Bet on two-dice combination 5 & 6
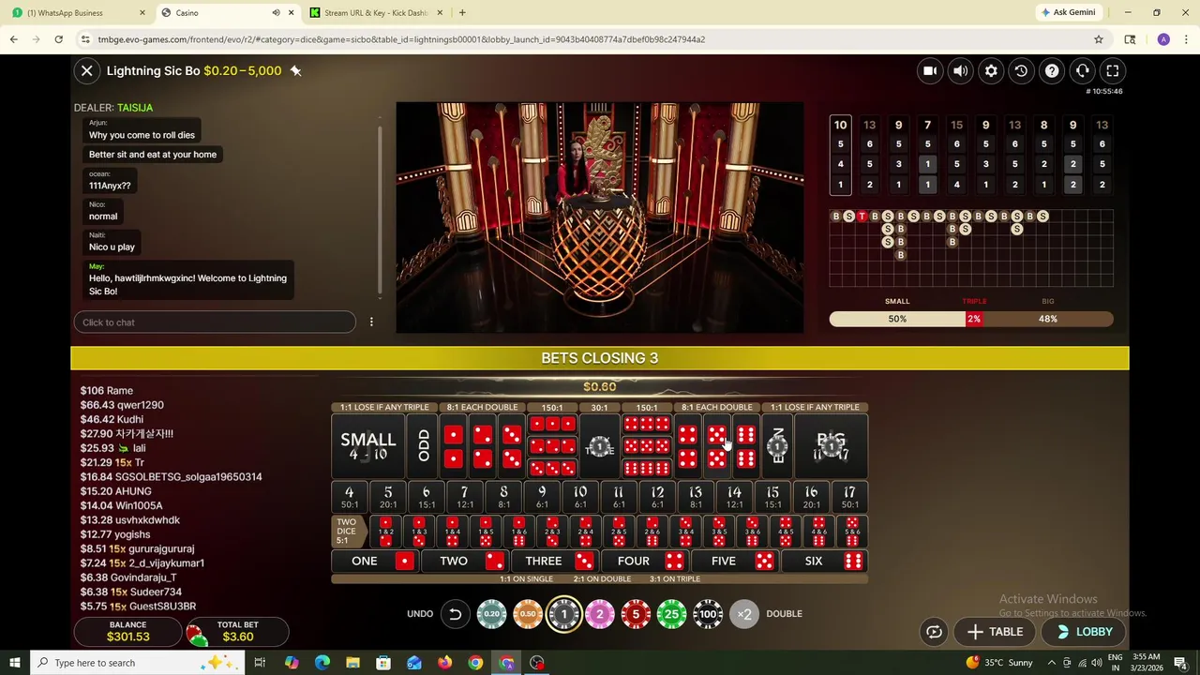 click(x=852, y=532)
